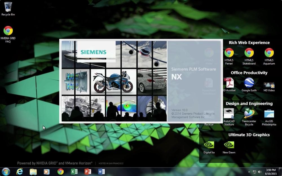Screen dimensions: 282x176
Task: Click the SIEMENS logo on splash screen
Action: point(94,52)
